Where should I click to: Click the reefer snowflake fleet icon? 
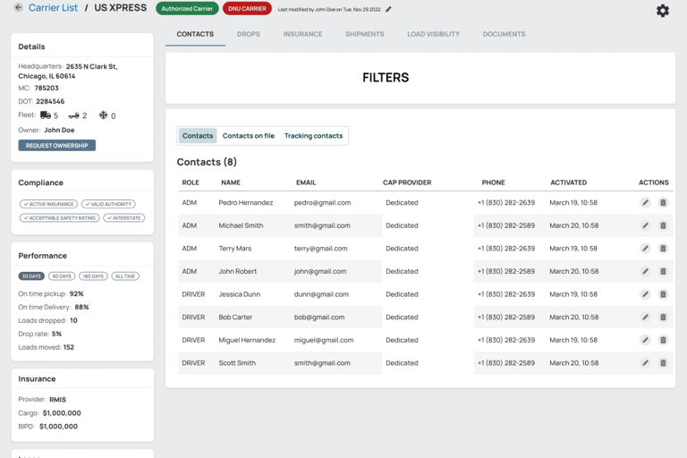103,115
